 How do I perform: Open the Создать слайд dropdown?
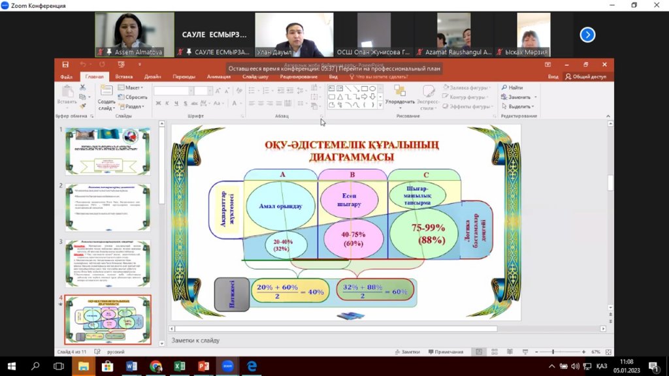[x=106, y=105]
